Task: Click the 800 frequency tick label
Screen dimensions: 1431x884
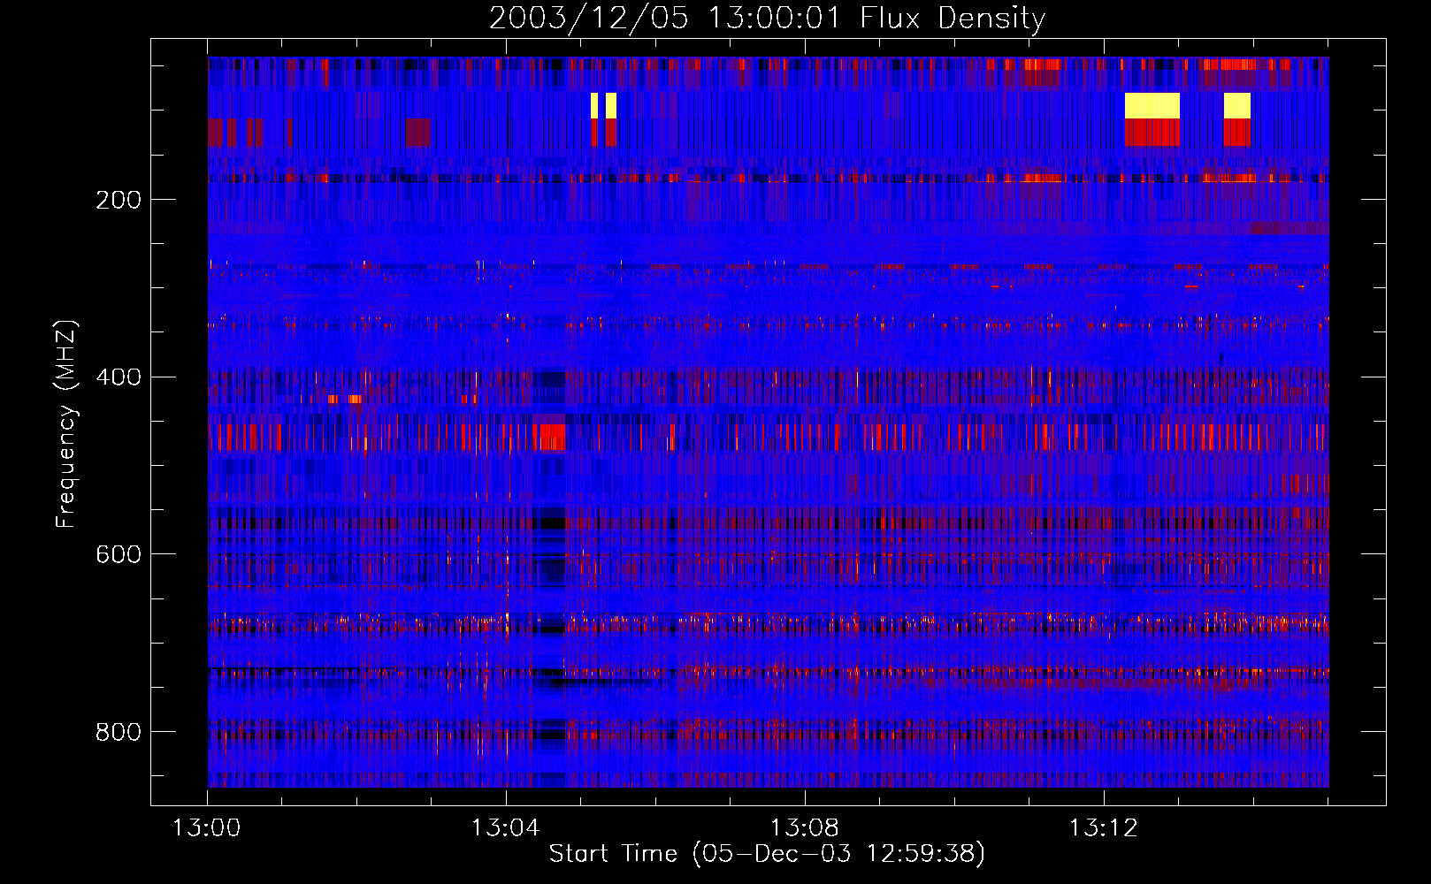Action: coord(119,732)
